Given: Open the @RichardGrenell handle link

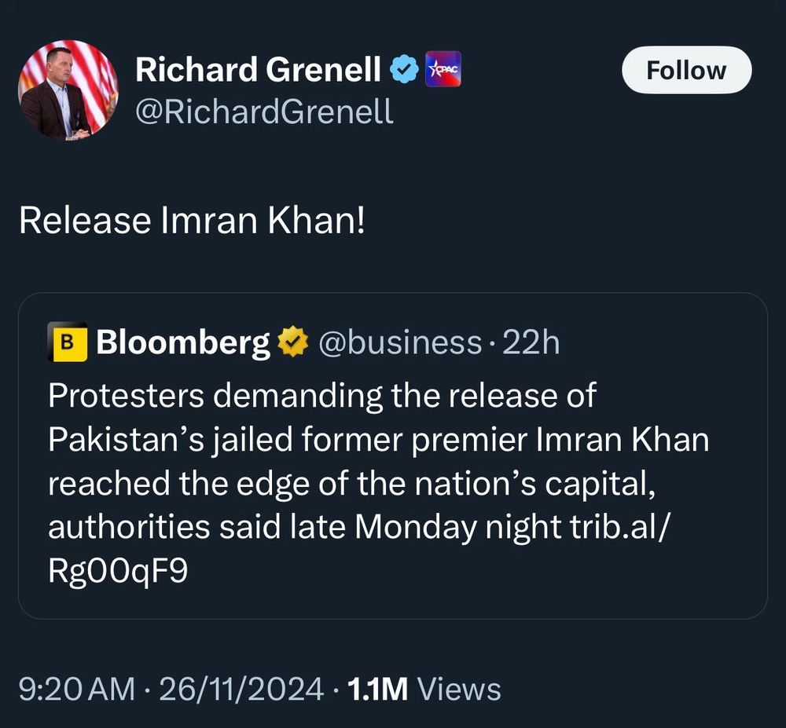Looking at the screenshot, I should click(x=264, y=112).
